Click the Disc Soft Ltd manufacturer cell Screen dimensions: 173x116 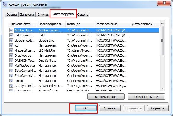[x=47, y=61]
